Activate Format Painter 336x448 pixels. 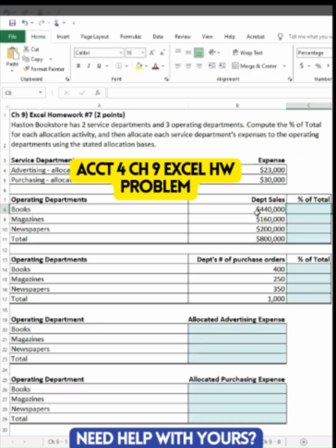pyautogui.click(x=44, y=69)
